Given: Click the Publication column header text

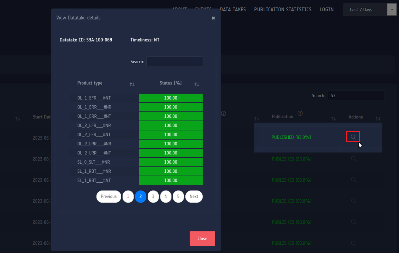Looking at the screenshot, I should coord(283,117).
